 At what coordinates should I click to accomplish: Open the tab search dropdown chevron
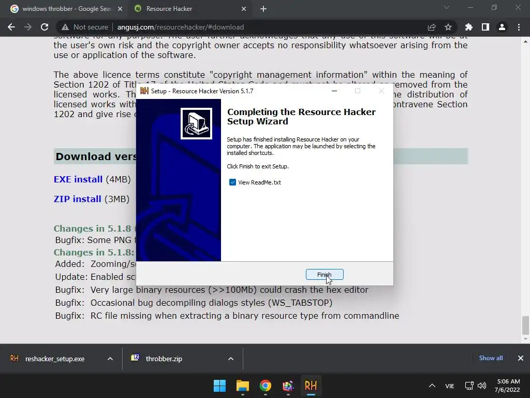[x=447, y=7]
